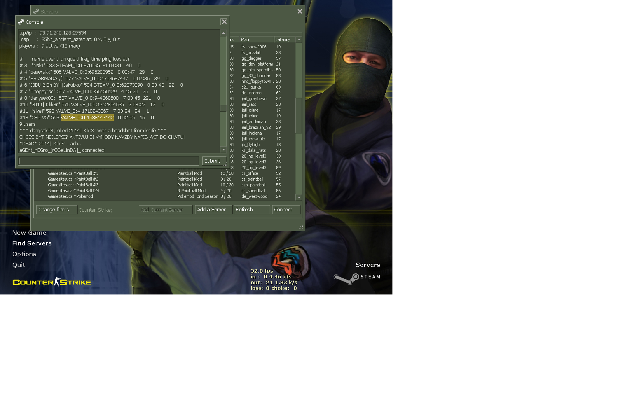Click Add a Server button
Viewport: 627px width, 398px height.
[x=213, y=210]
